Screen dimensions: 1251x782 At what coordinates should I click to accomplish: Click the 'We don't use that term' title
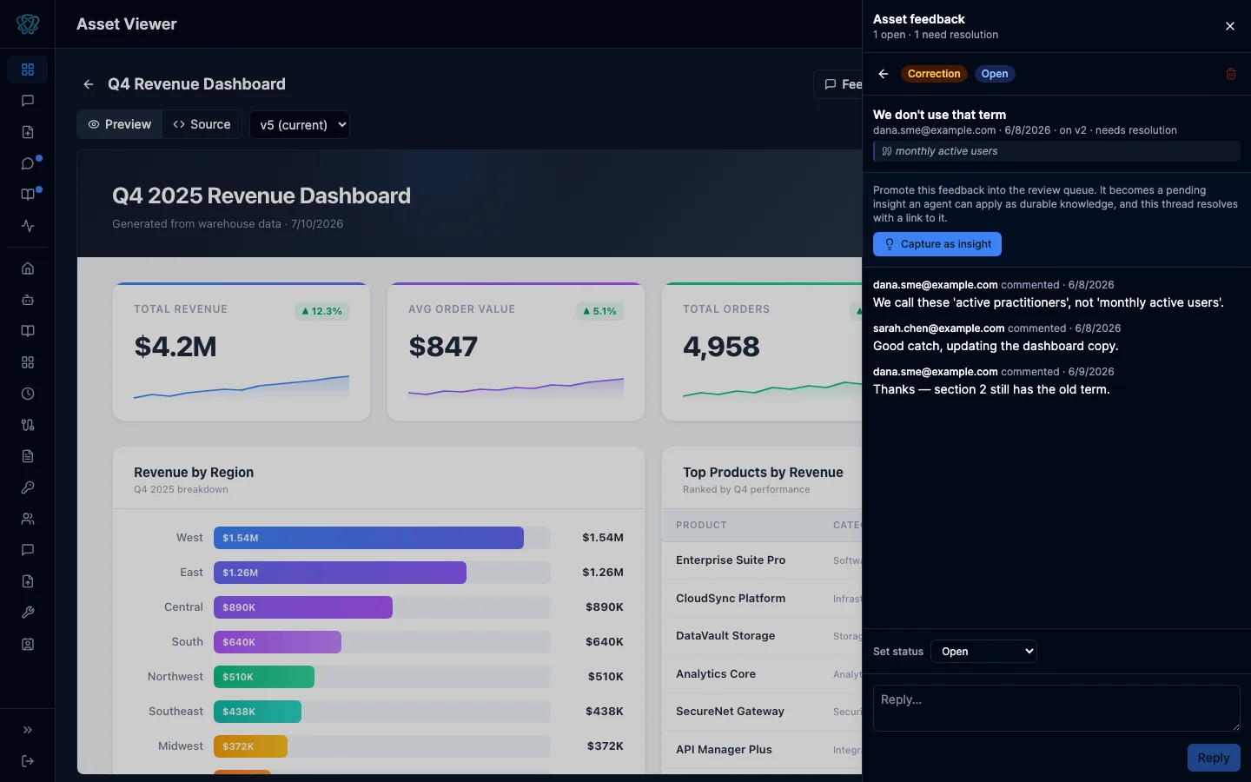tap(939, 115)
